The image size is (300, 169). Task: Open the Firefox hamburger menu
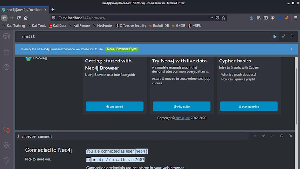point(296,18)
